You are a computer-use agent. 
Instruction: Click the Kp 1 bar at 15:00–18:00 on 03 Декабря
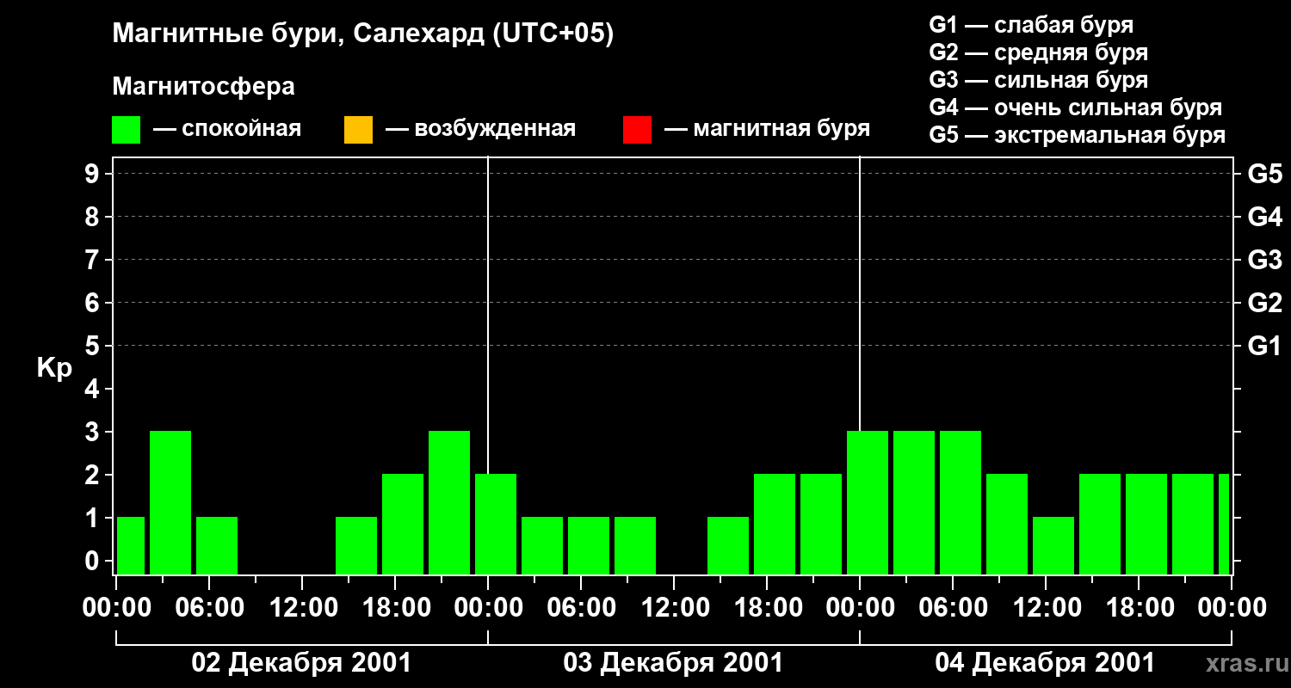point(728,545)
